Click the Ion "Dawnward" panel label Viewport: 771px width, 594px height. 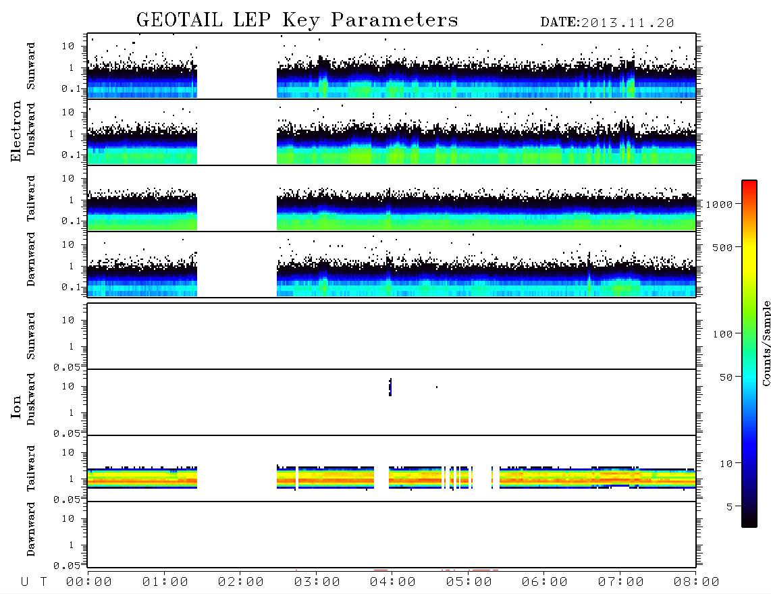tap(31, 529)
